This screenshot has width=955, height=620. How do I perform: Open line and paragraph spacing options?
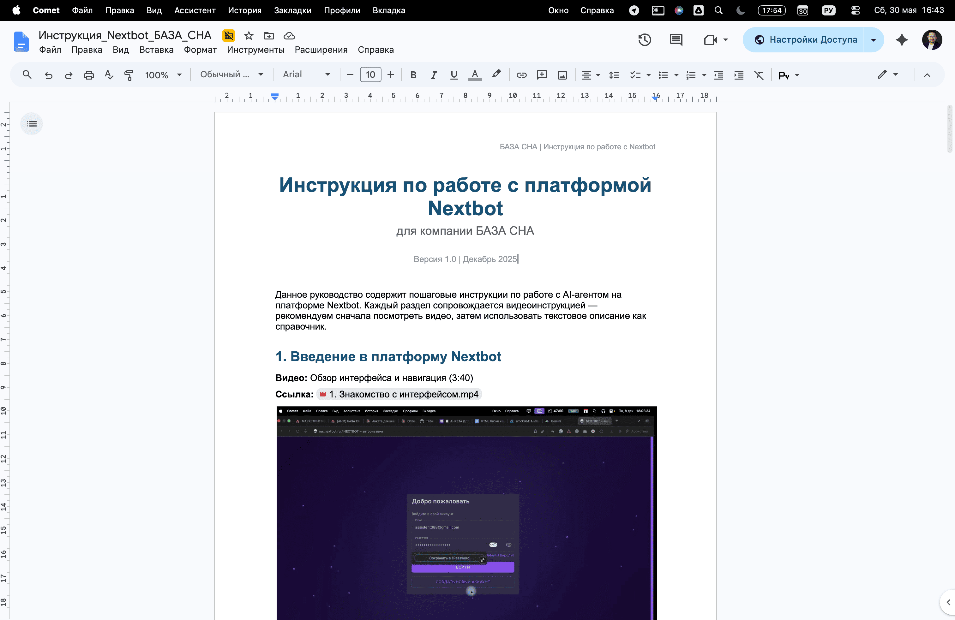(x=614, y=75)
